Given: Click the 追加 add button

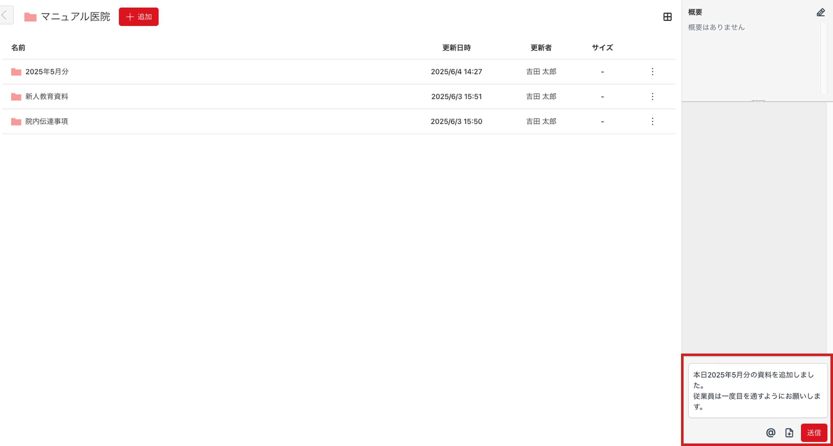Looking at the screenshot, I should (x=139, y=17).
